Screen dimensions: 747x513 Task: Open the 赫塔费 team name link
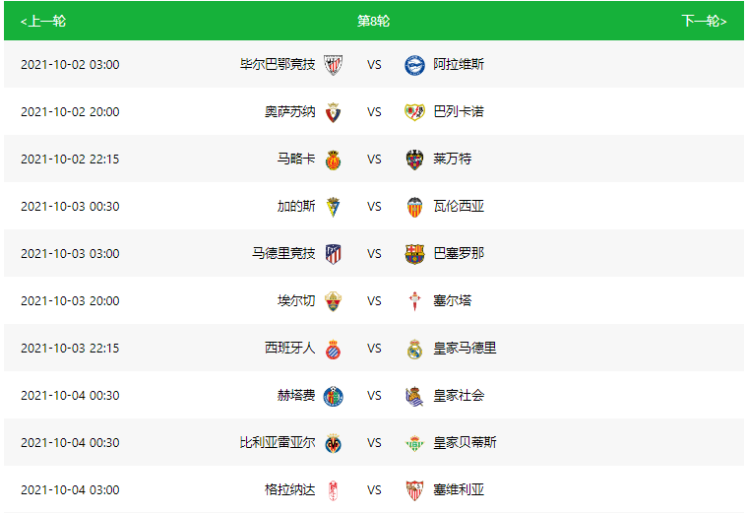(296, 395)
